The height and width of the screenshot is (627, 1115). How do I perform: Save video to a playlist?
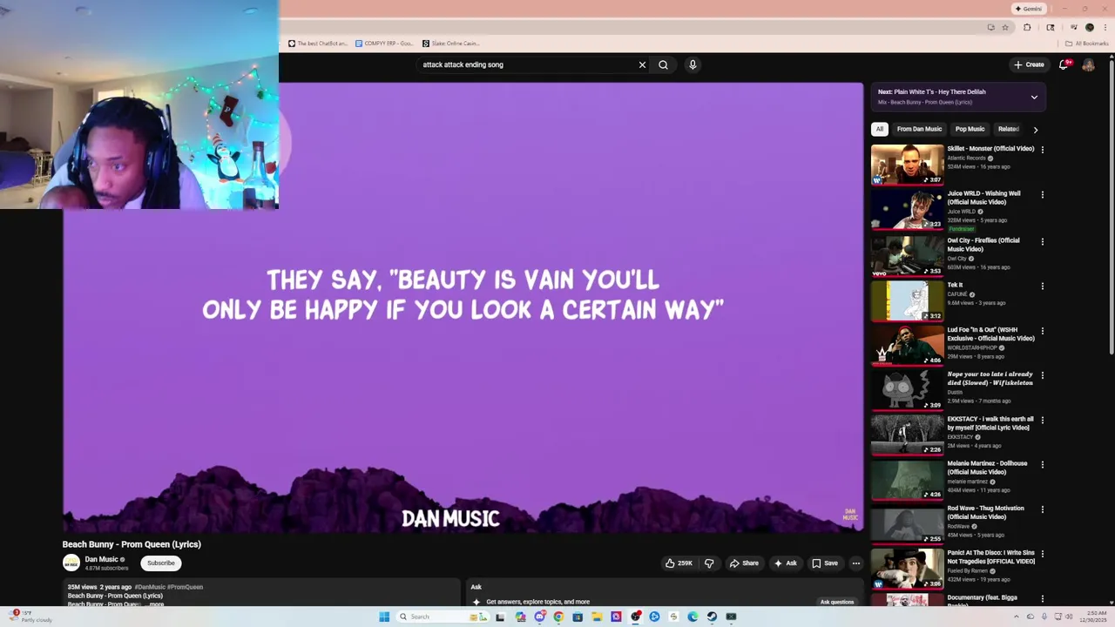825,563
